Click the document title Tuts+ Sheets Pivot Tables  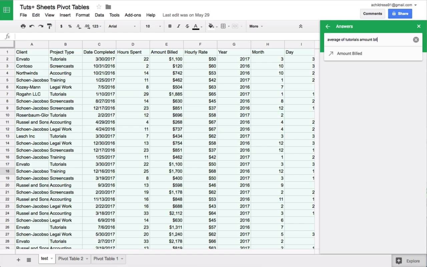coord(54,7)
